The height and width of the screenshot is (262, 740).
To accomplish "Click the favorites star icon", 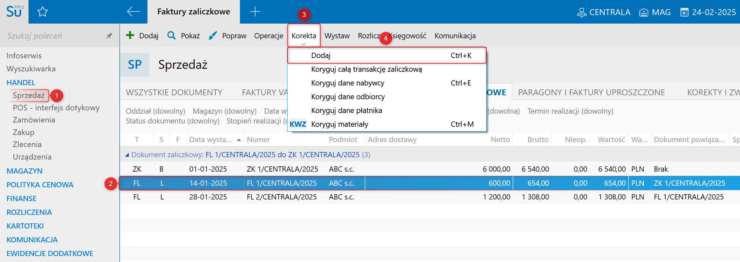I will click(x=43, y=12).
